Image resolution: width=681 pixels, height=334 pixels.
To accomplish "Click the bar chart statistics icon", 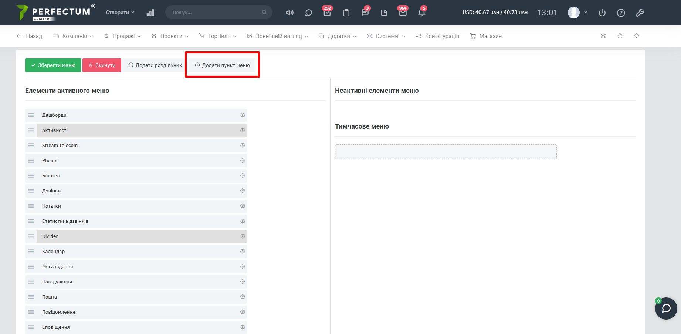I will click(150, 13).
